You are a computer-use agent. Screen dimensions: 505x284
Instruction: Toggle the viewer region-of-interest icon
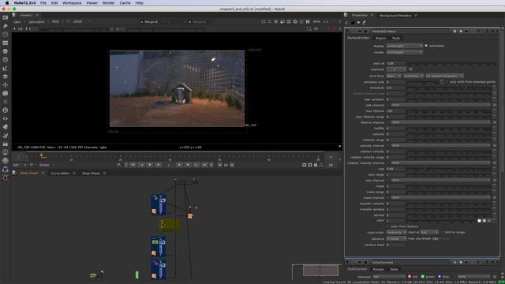(x=264, y=21)
